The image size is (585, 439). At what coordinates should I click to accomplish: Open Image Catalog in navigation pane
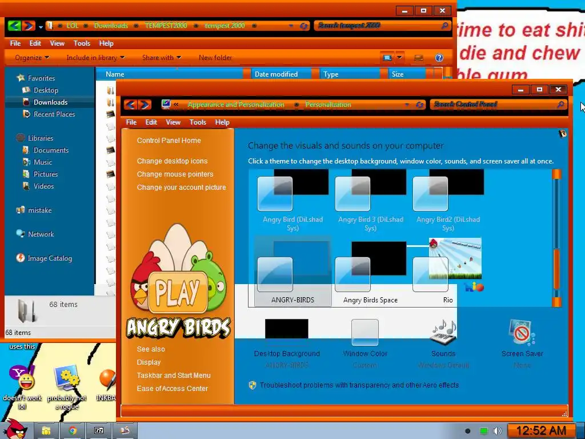(49, 258)
